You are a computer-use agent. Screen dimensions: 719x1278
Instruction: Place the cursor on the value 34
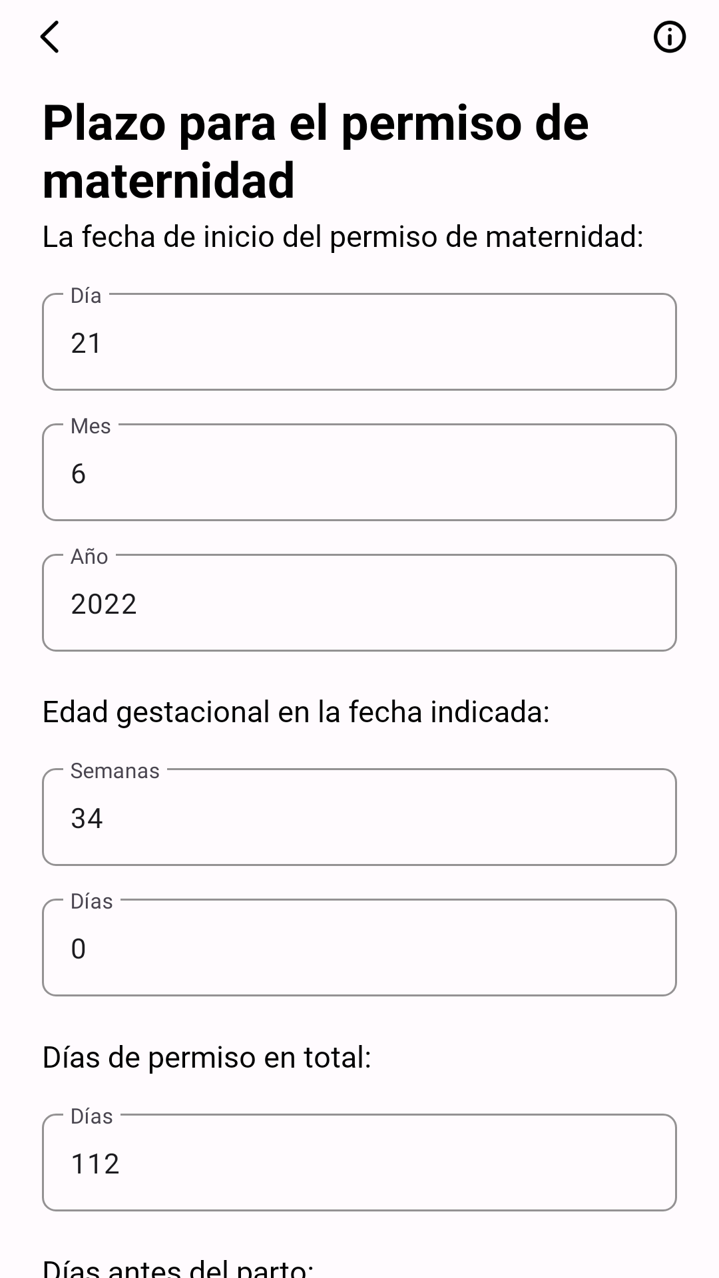(87, 819)
